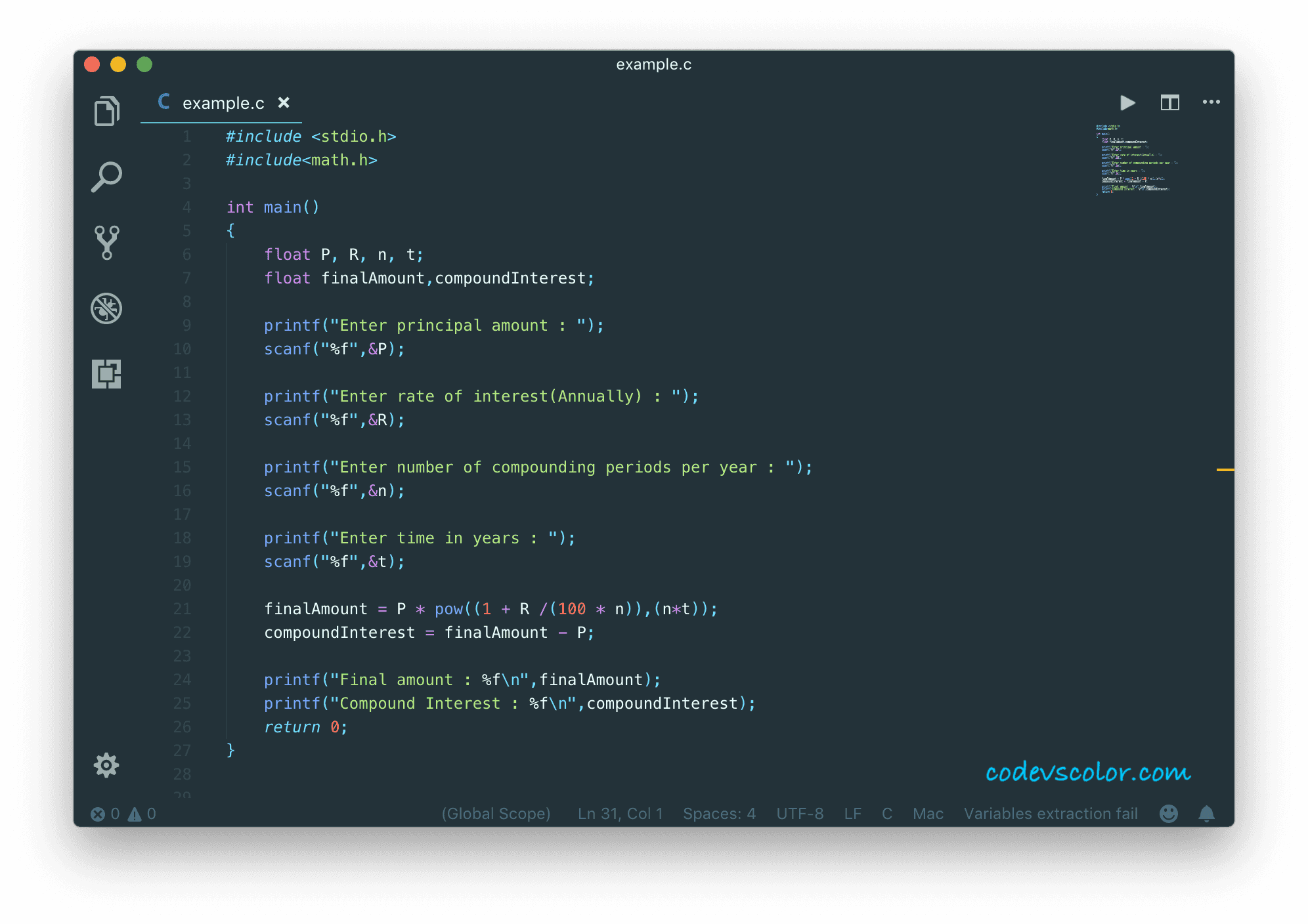Change indentation via Spaces: 4
The width and height of the screenshot is (1308, 924).
pos(719,814)
